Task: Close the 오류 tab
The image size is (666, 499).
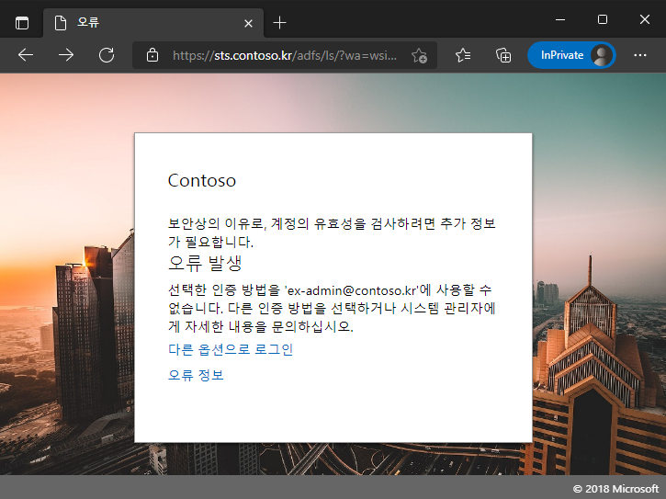Action: pos(248,23)
